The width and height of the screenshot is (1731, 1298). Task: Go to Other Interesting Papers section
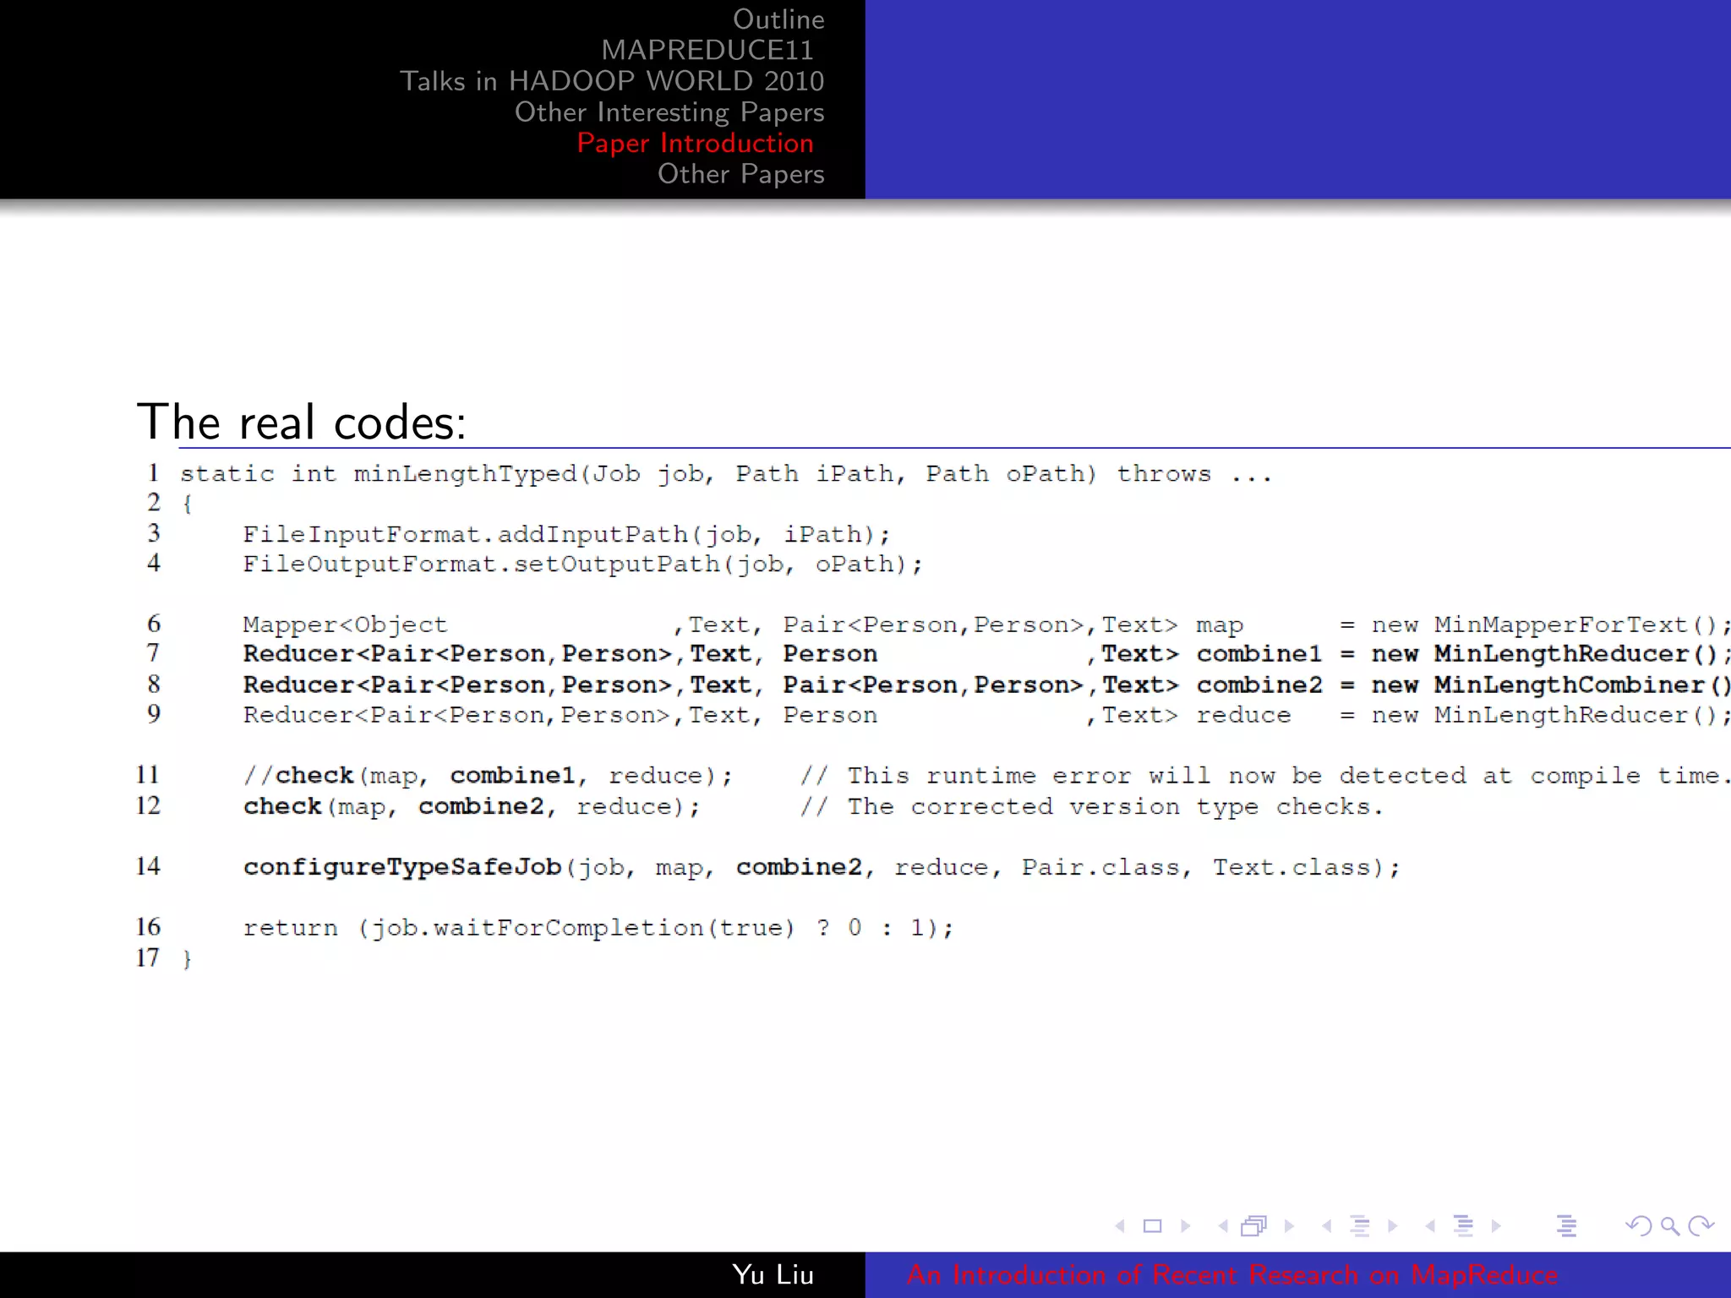click(x=669, y=112)
